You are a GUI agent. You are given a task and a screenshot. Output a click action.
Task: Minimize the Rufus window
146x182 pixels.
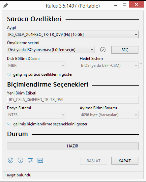coord(116,5)
